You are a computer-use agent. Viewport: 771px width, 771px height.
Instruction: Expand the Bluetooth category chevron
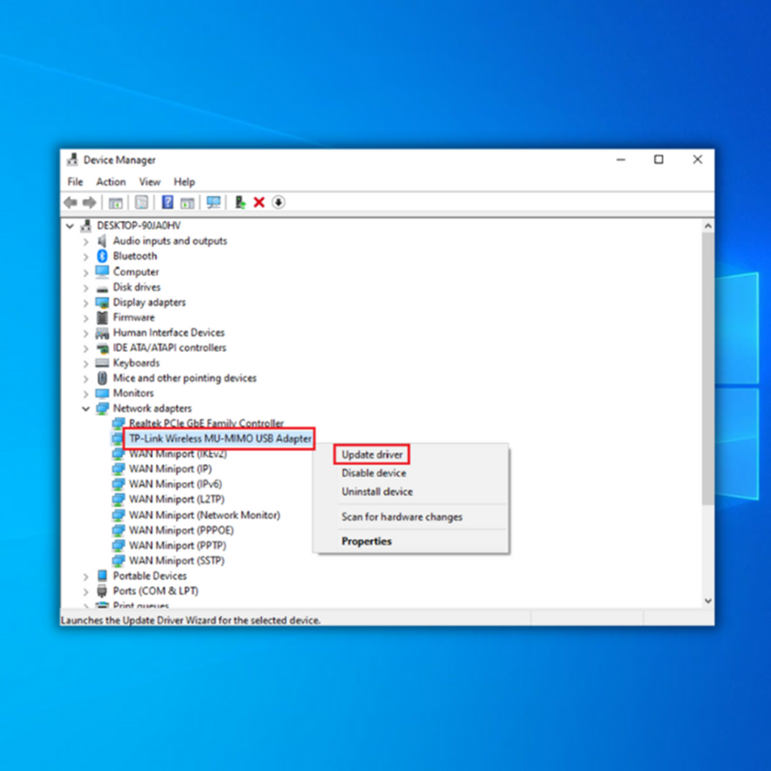point(85,257)
